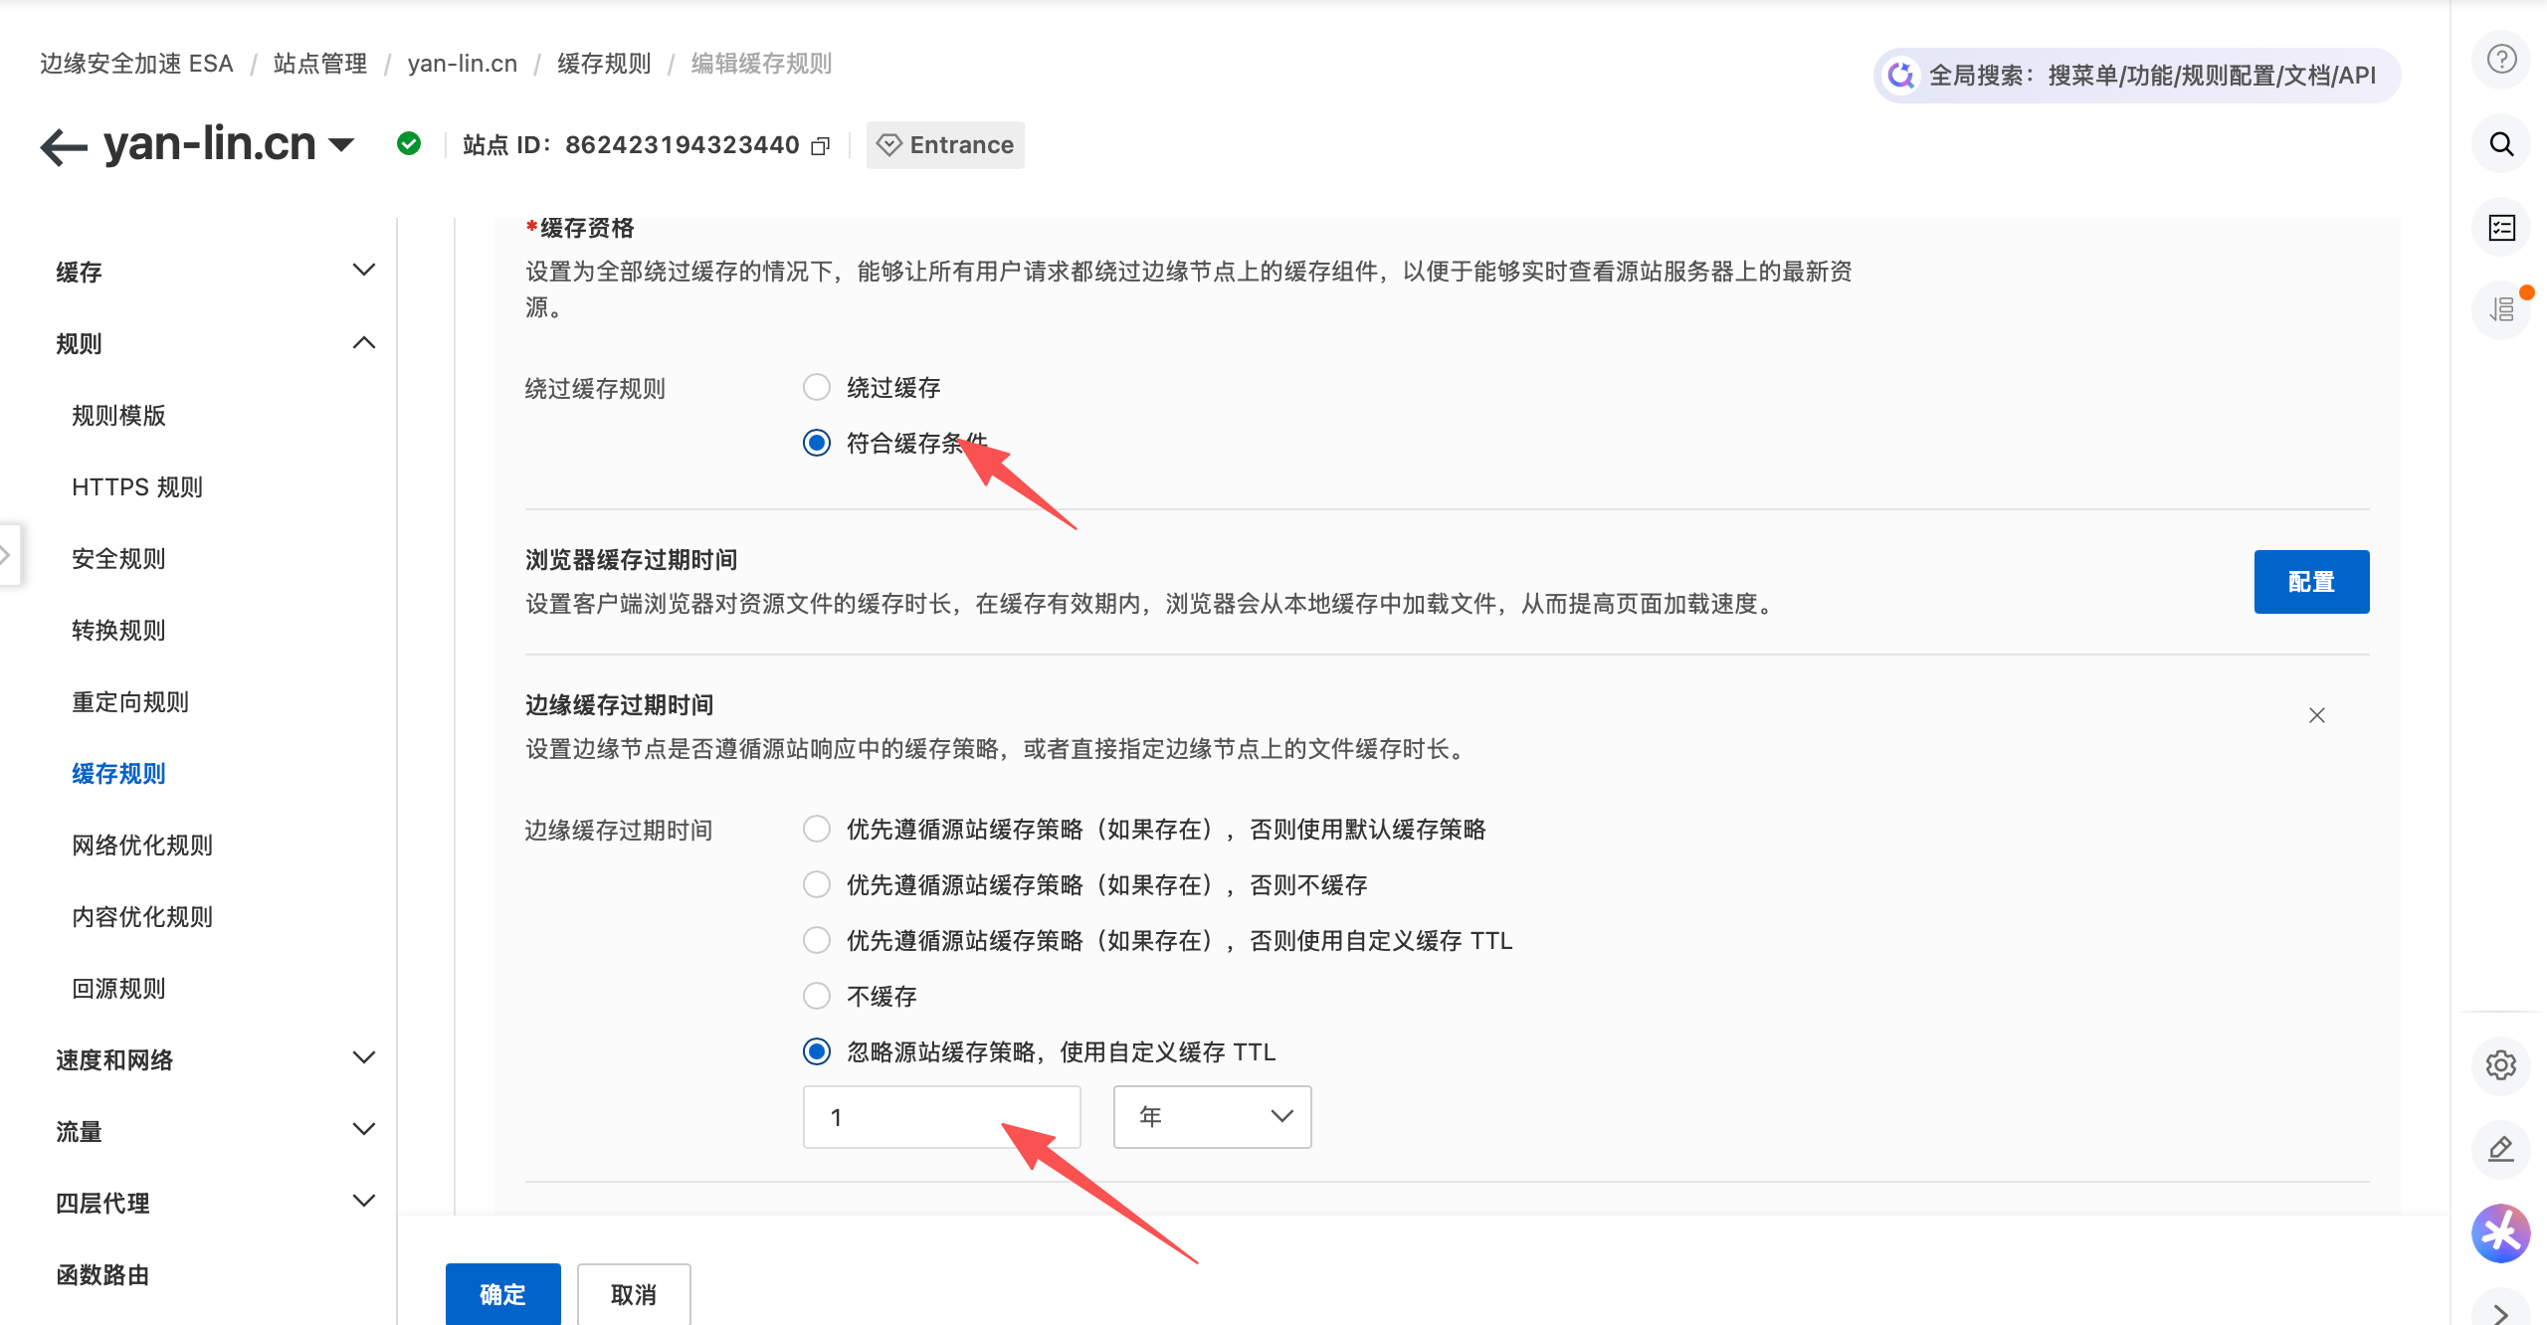Open 内容优化规则 in sidebar
This screenshot has width=2547, height=1325.
142,916
